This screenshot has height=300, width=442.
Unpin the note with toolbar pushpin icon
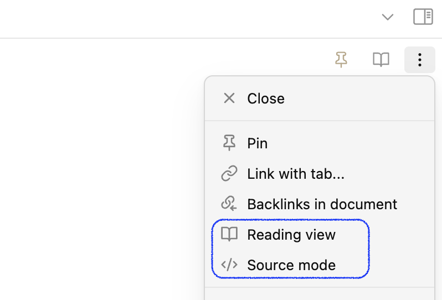tap(341, 59)
